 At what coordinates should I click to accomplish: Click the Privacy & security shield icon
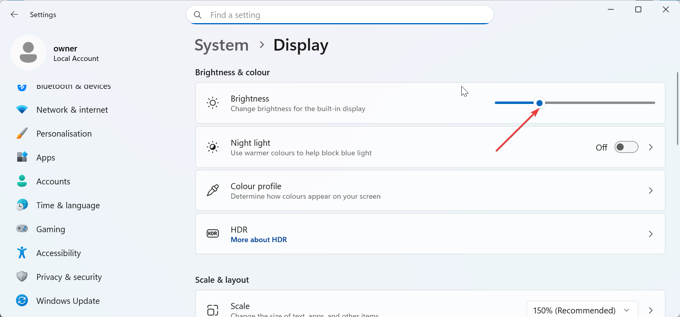click(22, 276)
